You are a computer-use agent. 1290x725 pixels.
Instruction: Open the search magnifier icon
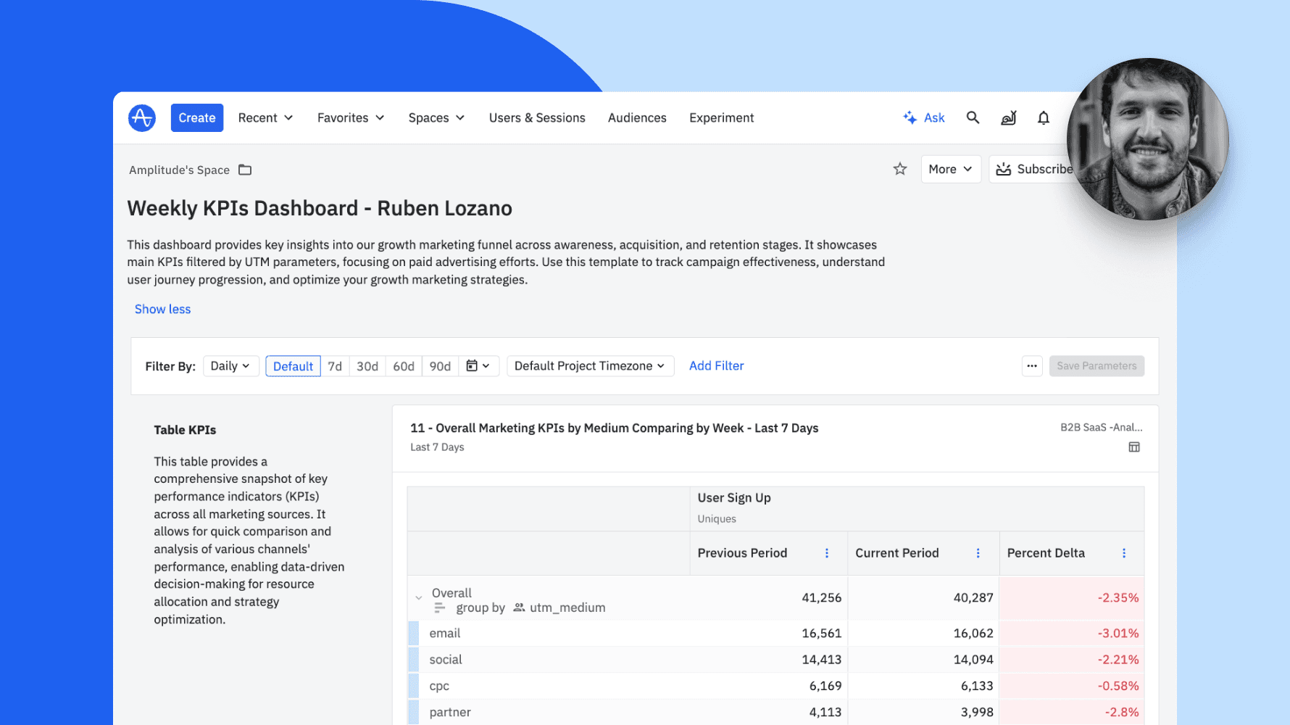(973, 117)
